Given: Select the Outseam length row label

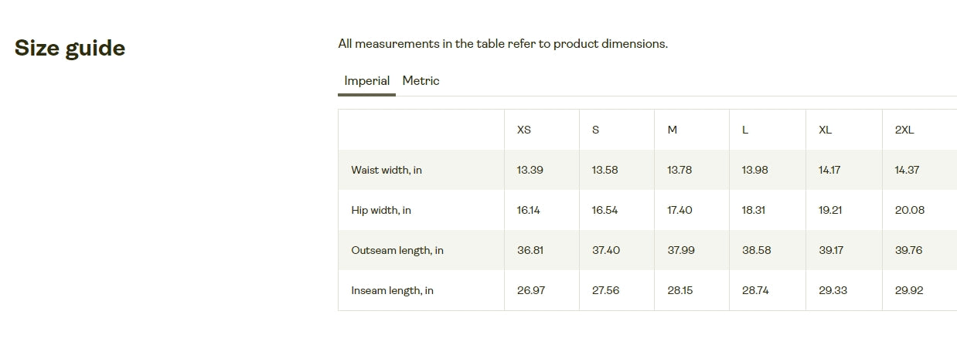Looking at the screenshot, I should click(x=397, y=250).
